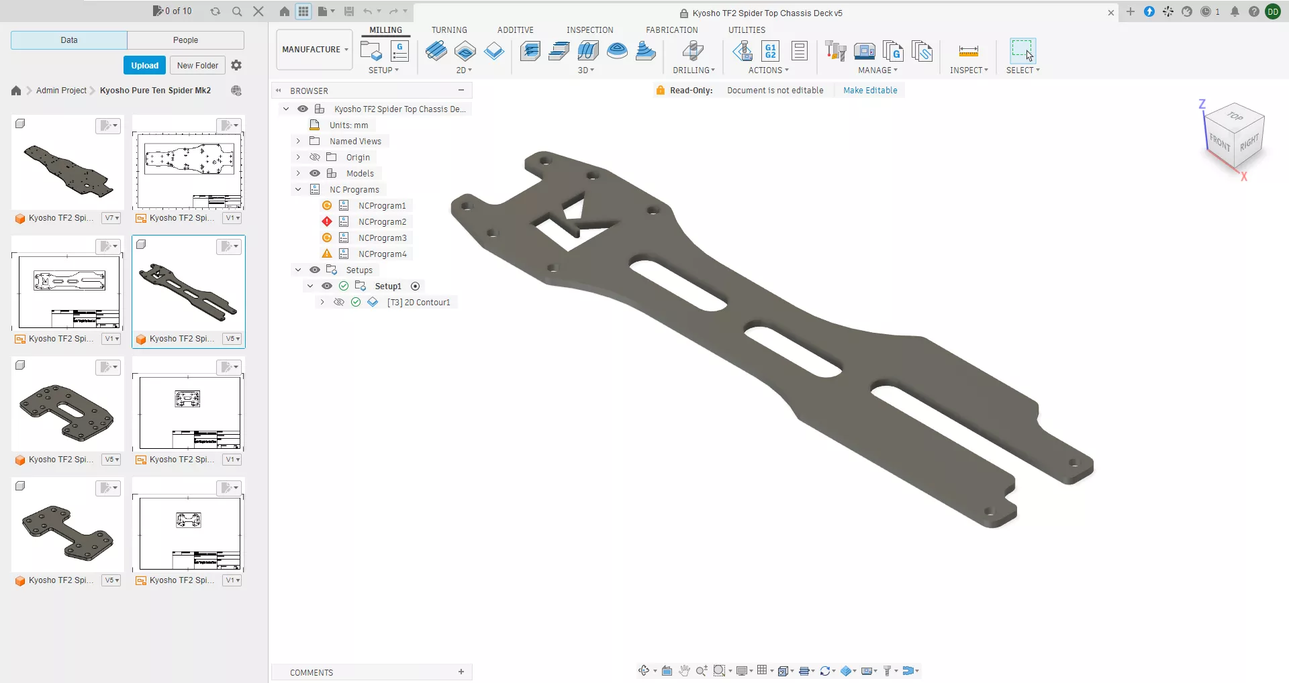Click the NC Program icon in Setup

[x=399, y=51]
